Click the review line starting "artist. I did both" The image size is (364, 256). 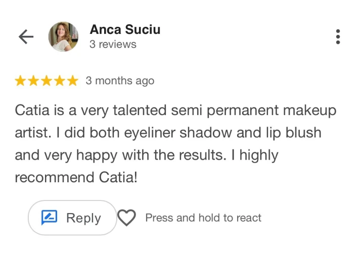pos(168,133)
